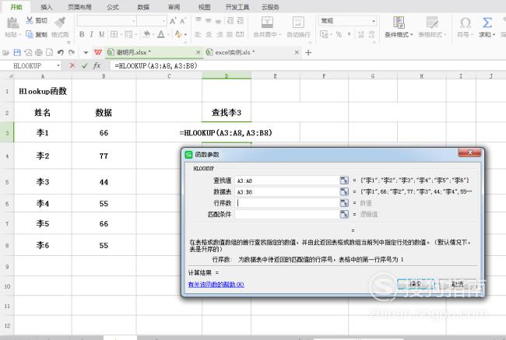The width and height of the screenshot is (506, 340).
Task: Click the Open folder icon
Action: 5,52
